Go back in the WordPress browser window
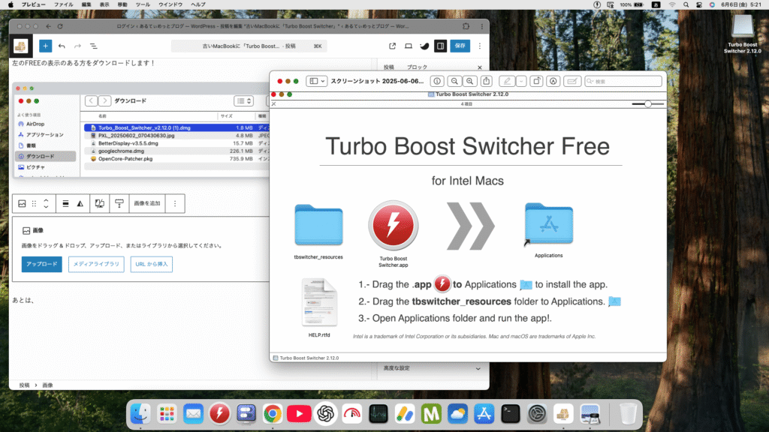Viewport: 769px width, 432px height. point(48,26)
